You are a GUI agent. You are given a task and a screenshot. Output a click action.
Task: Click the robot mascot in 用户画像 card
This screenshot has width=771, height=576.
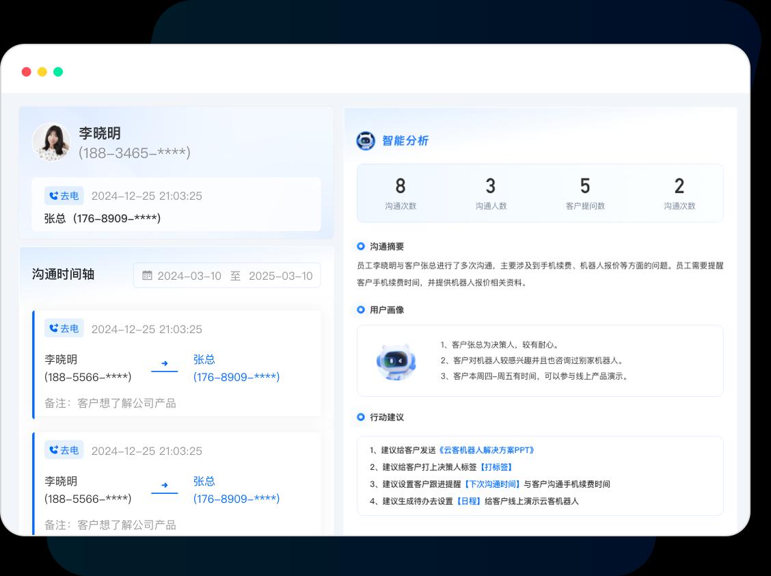coord(396,362)
